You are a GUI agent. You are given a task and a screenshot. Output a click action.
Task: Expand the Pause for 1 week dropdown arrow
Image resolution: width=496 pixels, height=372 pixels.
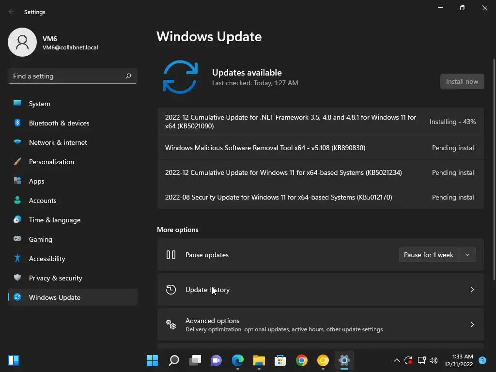coord(467,255)
